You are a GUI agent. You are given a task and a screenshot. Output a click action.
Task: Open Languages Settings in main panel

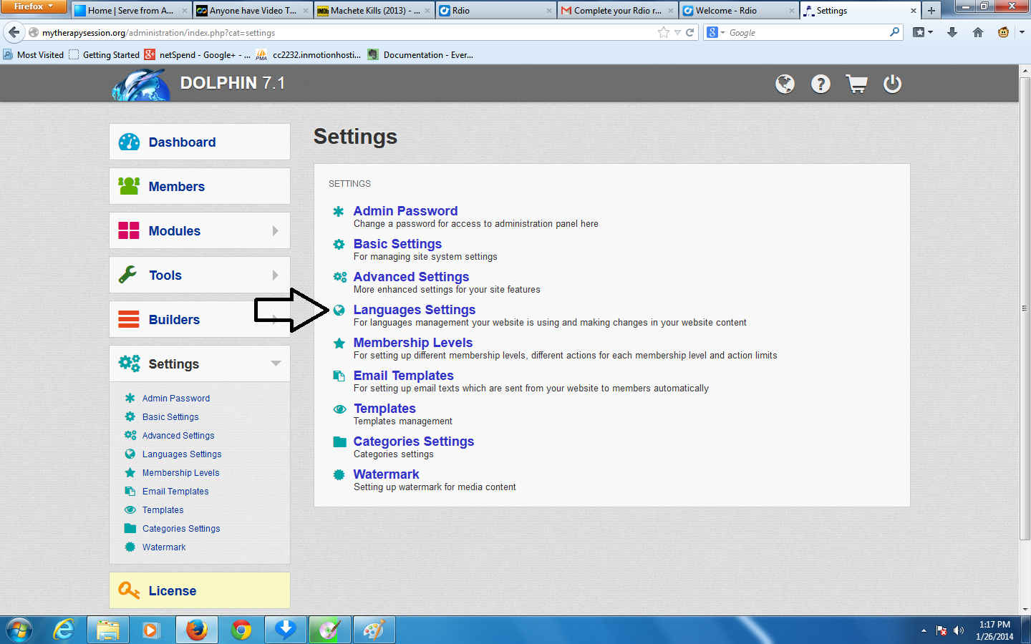tap(414, 310)
